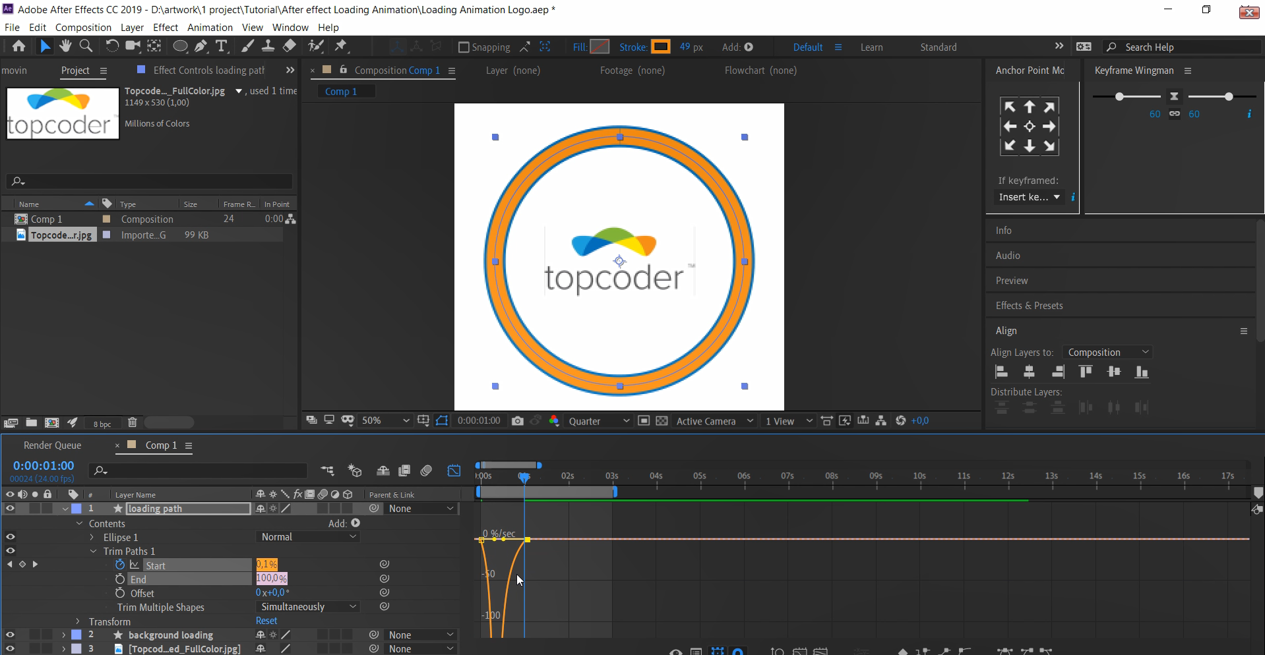Switch to the Effect Controls tab

[x=208, y=71]
